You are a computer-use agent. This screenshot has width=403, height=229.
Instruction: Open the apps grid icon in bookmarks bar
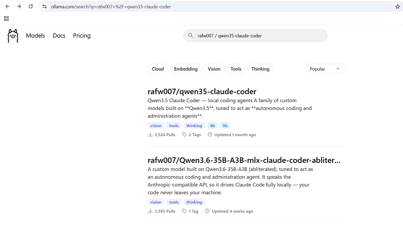[6, 18]
